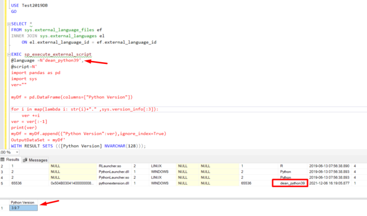
Task: Place cursor on USE Test2019DB line
Action: (30, 4)
